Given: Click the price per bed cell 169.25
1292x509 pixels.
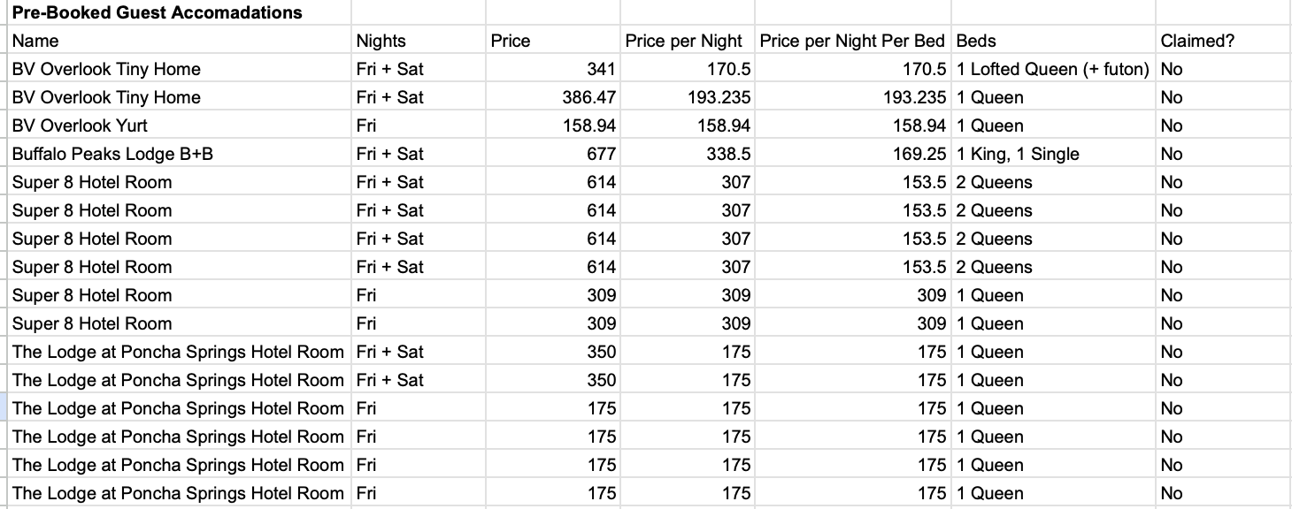Looking at the screenshot, I should tap(853, 154).
